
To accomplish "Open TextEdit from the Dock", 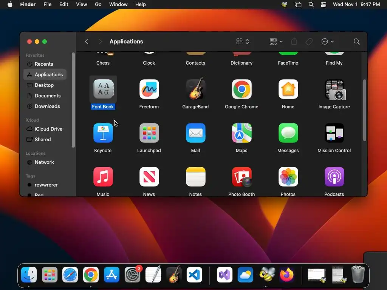I will pyautogui.click(x=153, y=274).
